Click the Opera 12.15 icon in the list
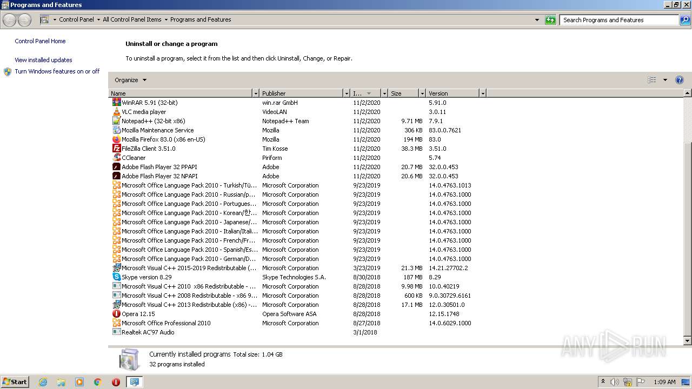Viewport: 692px width, 389px height. [116, 313]
